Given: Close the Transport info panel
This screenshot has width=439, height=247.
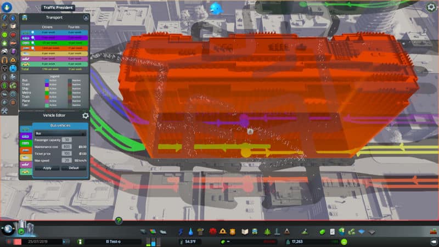Looking at the screenshot, I should (x=86, y=17).
